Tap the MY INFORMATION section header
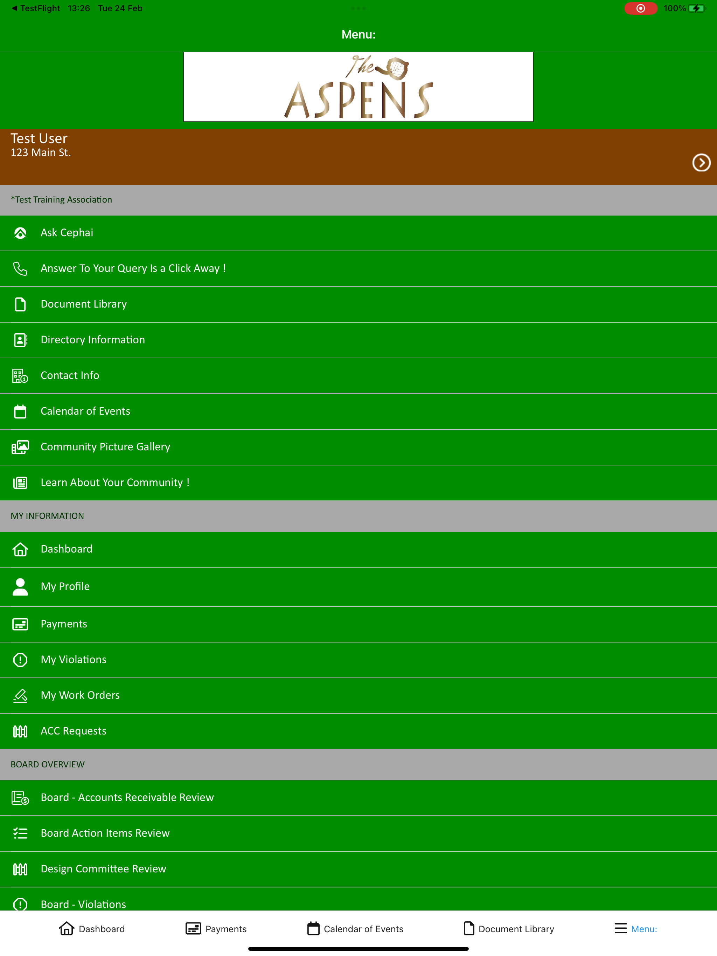Image resolution: width=717 pixels, height=956 pixels. click(x=358, y=516)
